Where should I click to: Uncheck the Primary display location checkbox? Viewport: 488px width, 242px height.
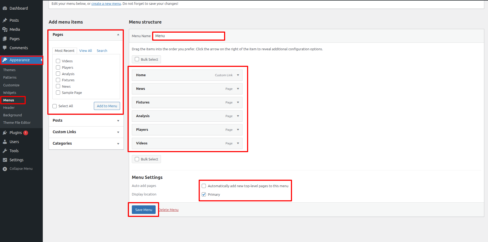point(204,194)
